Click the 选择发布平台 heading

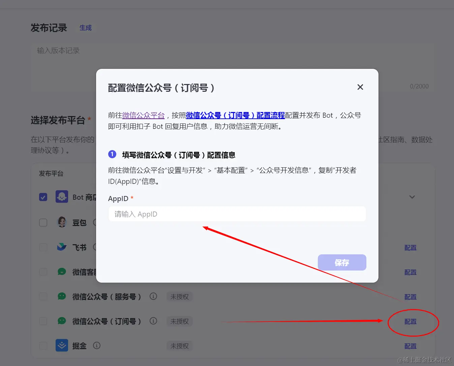[58, 120]
